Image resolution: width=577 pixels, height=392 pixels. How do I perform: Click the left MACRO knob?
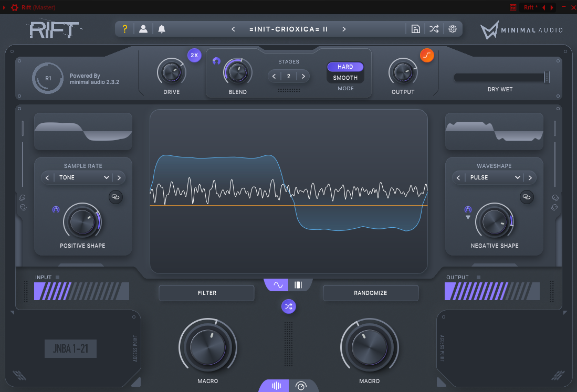[x=207, y=347]
